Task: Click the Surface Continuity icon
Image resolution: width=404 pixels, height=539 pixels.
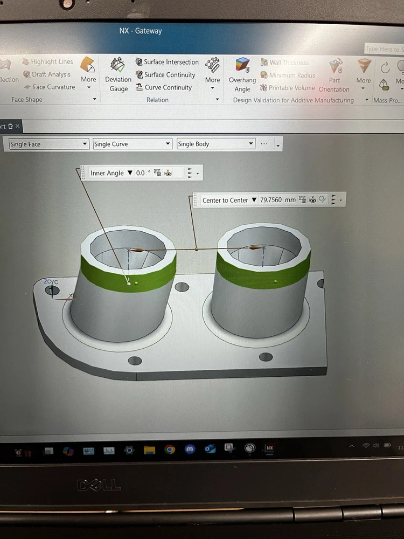Action: (140, 75)
